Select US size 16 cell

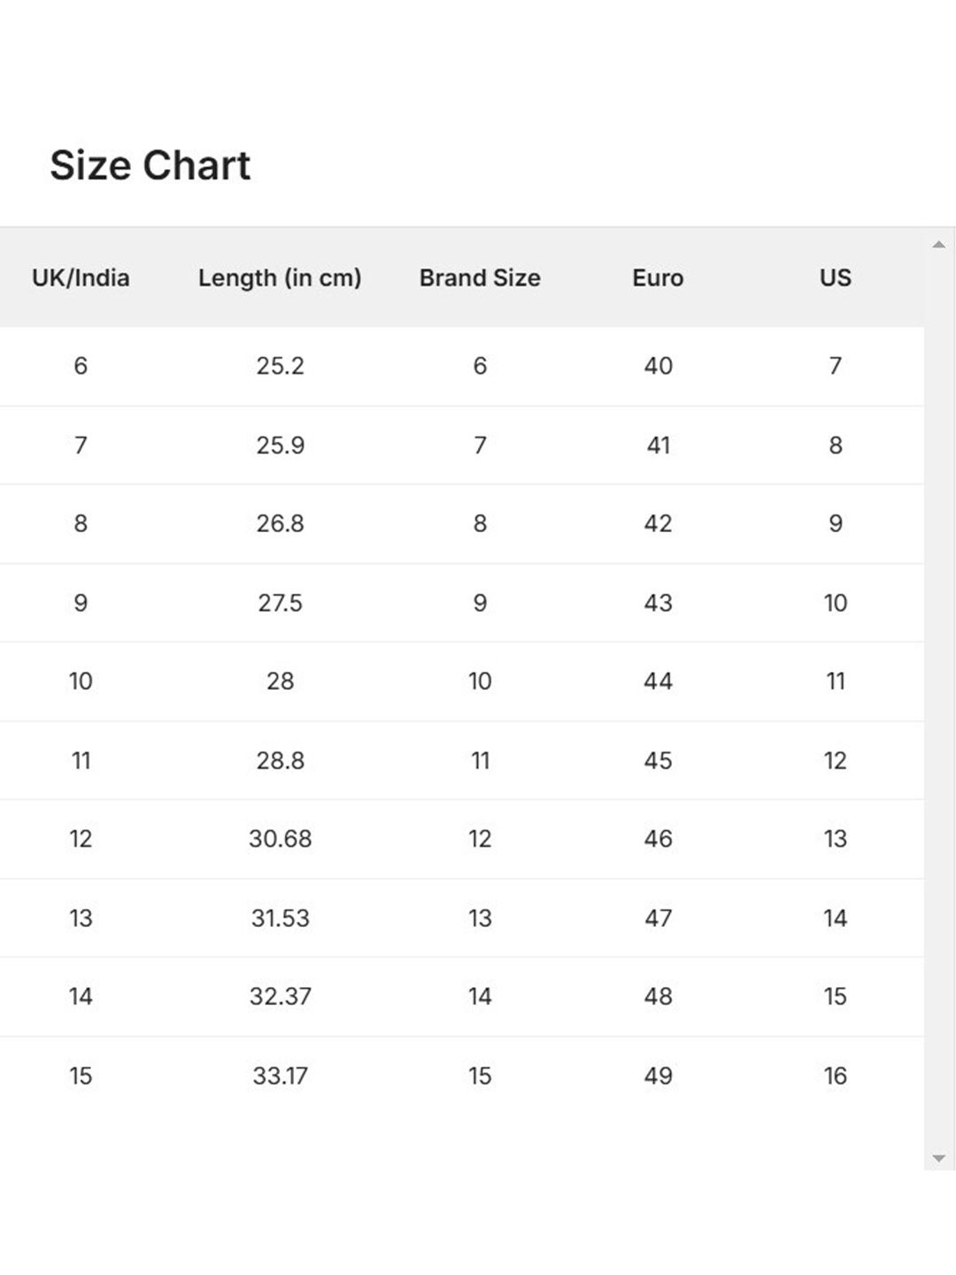pos(835,1076)
